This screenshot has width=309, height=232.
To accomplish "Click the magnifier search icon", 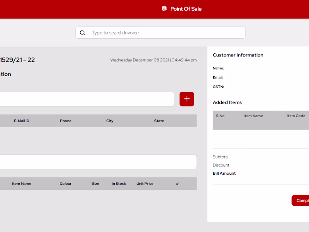I will [82, 33].
